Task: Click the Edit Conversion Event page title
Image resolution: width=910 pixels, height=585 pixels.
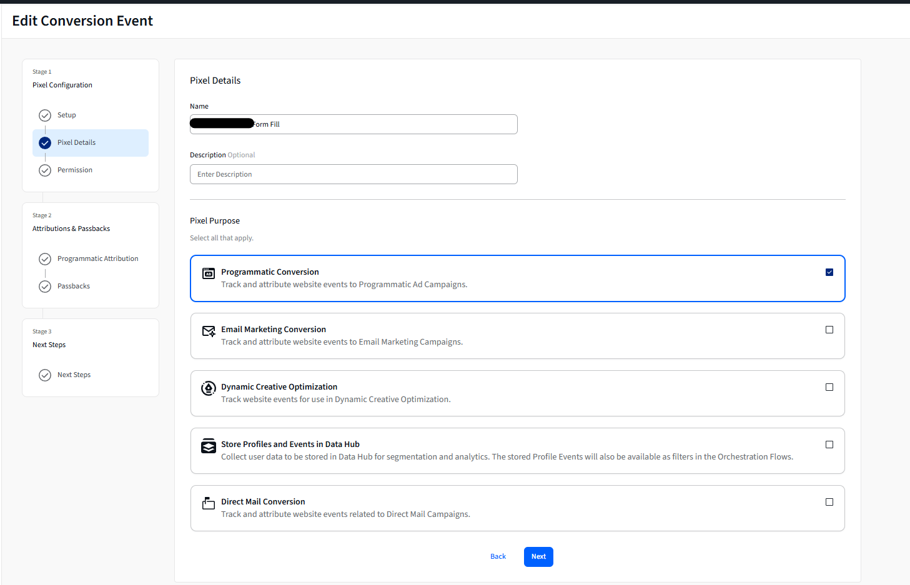Action: (82, 21)
